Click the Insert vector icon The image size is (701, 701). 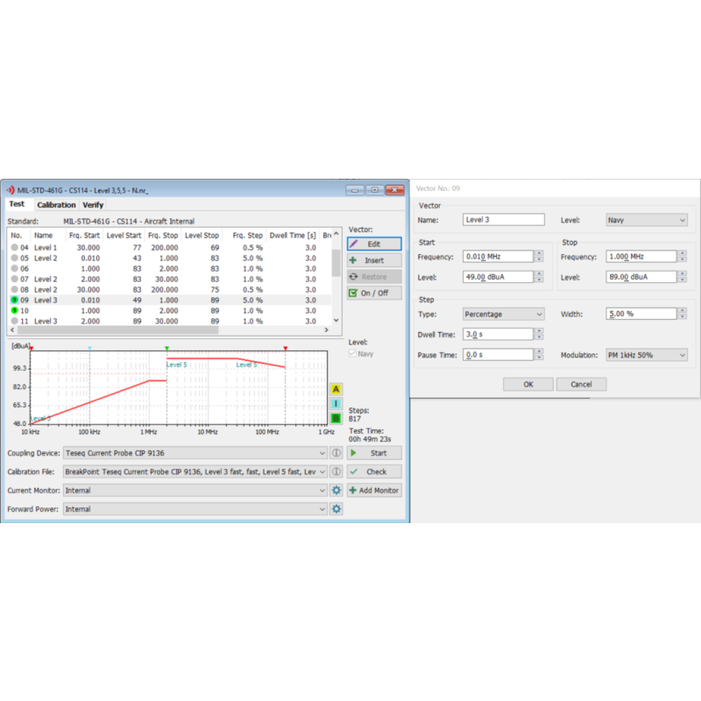(351, 259)
